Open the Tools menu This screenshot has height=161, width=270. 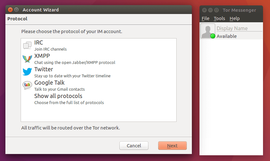coord(219,18)
